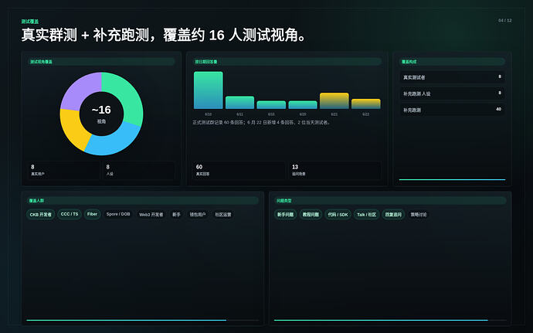Select the tallest green bar in chart
The width and height of the screenshot is (533, 333).
coord(209,90)
